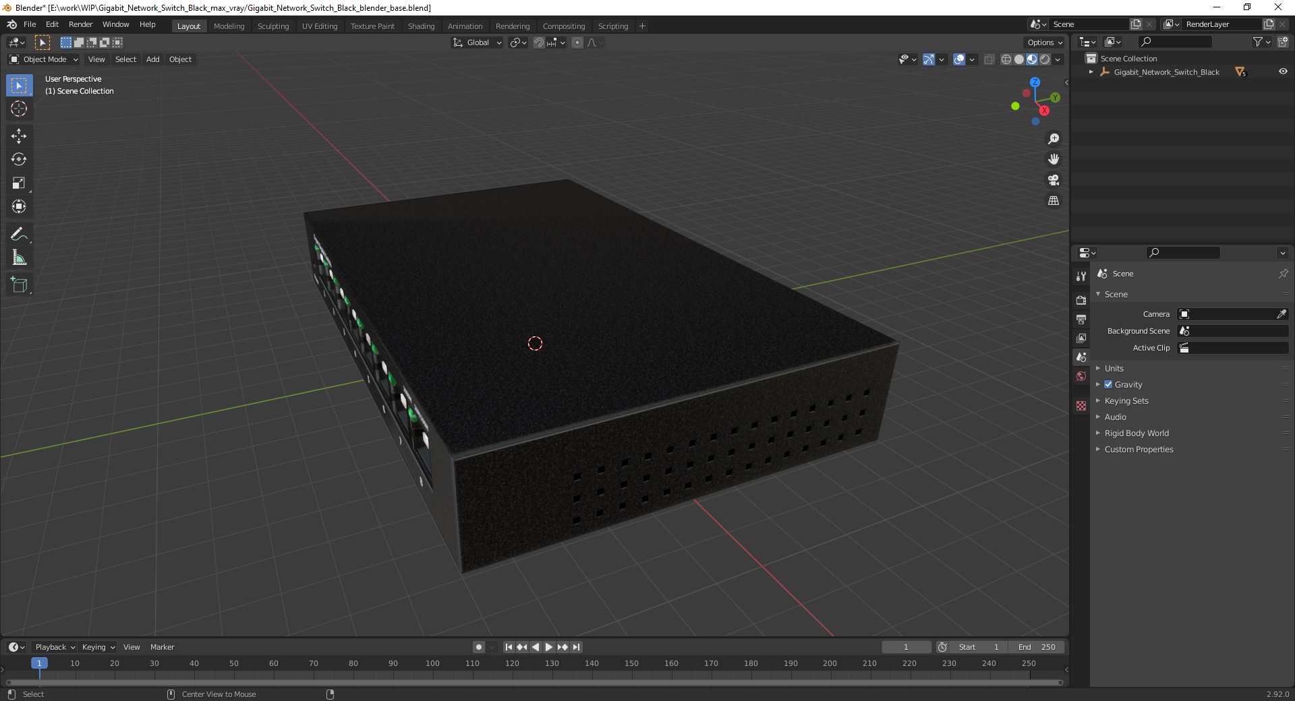Select the Rotate tool
The width and height of the screenshot is (1295, 701).
[x=19, y=160]
